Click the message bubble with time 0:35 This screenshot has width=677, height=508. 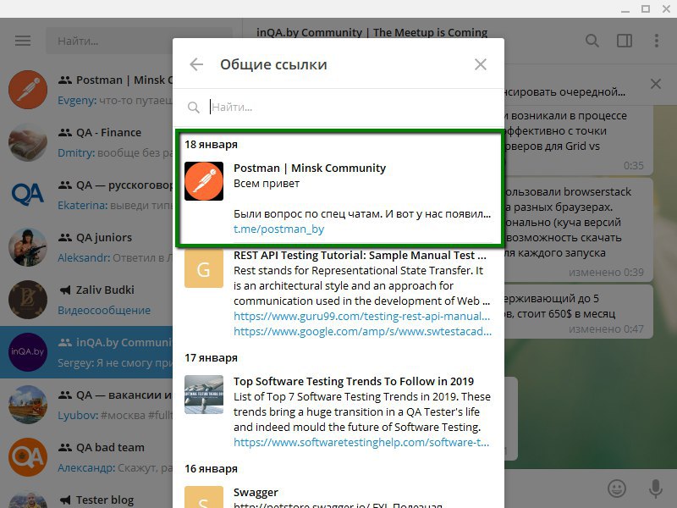pos(579,141)
